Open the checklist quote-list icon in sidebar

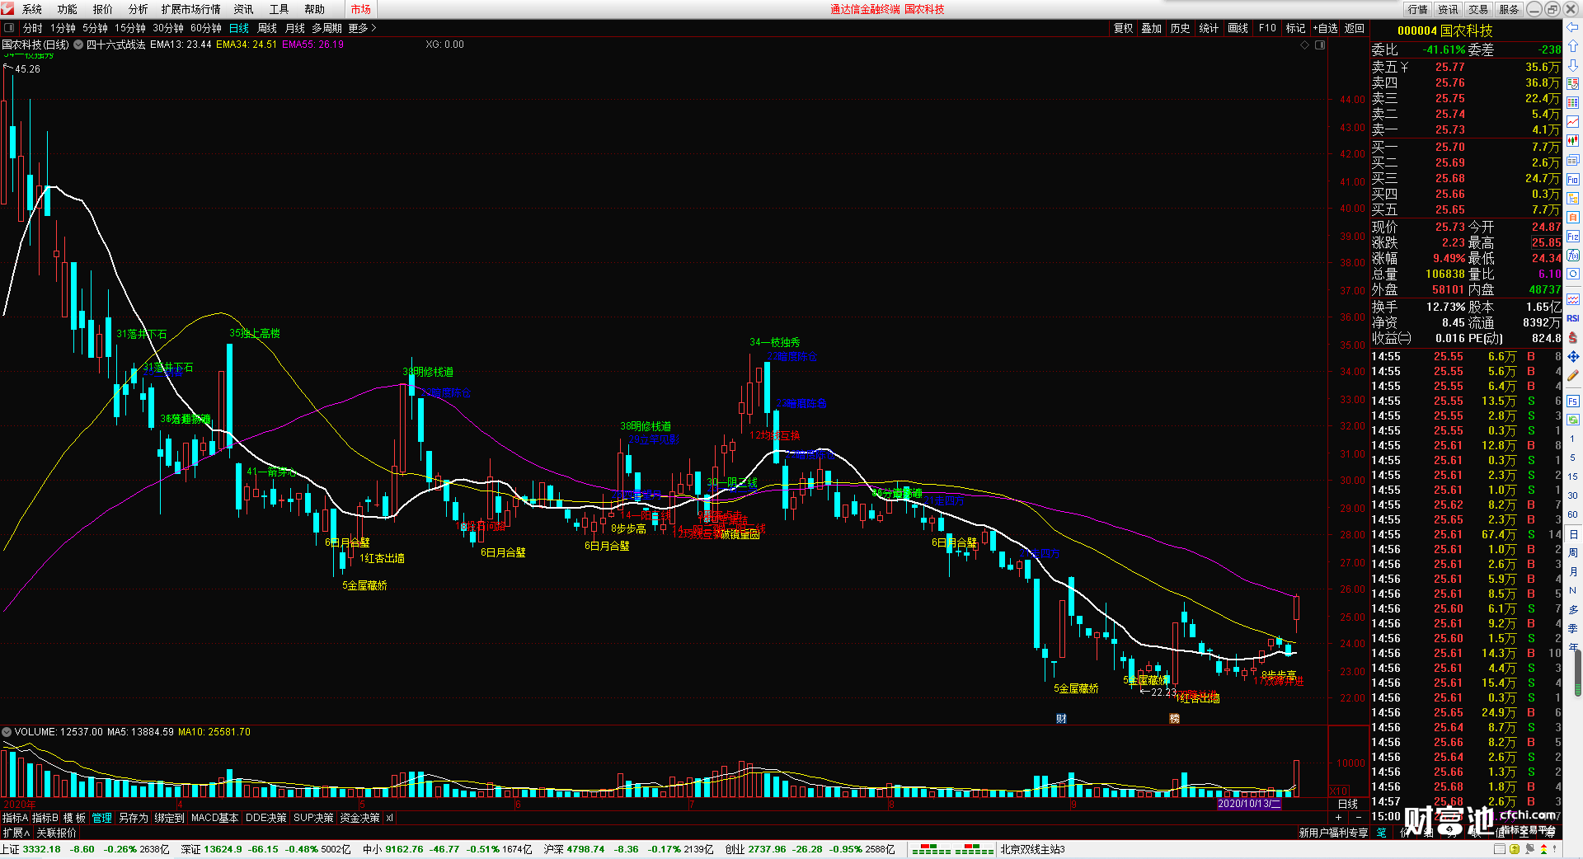1573,84
